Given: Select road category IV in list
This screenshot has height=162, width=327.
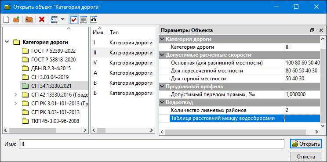Looking at the screenshot, I should point(123,63).
